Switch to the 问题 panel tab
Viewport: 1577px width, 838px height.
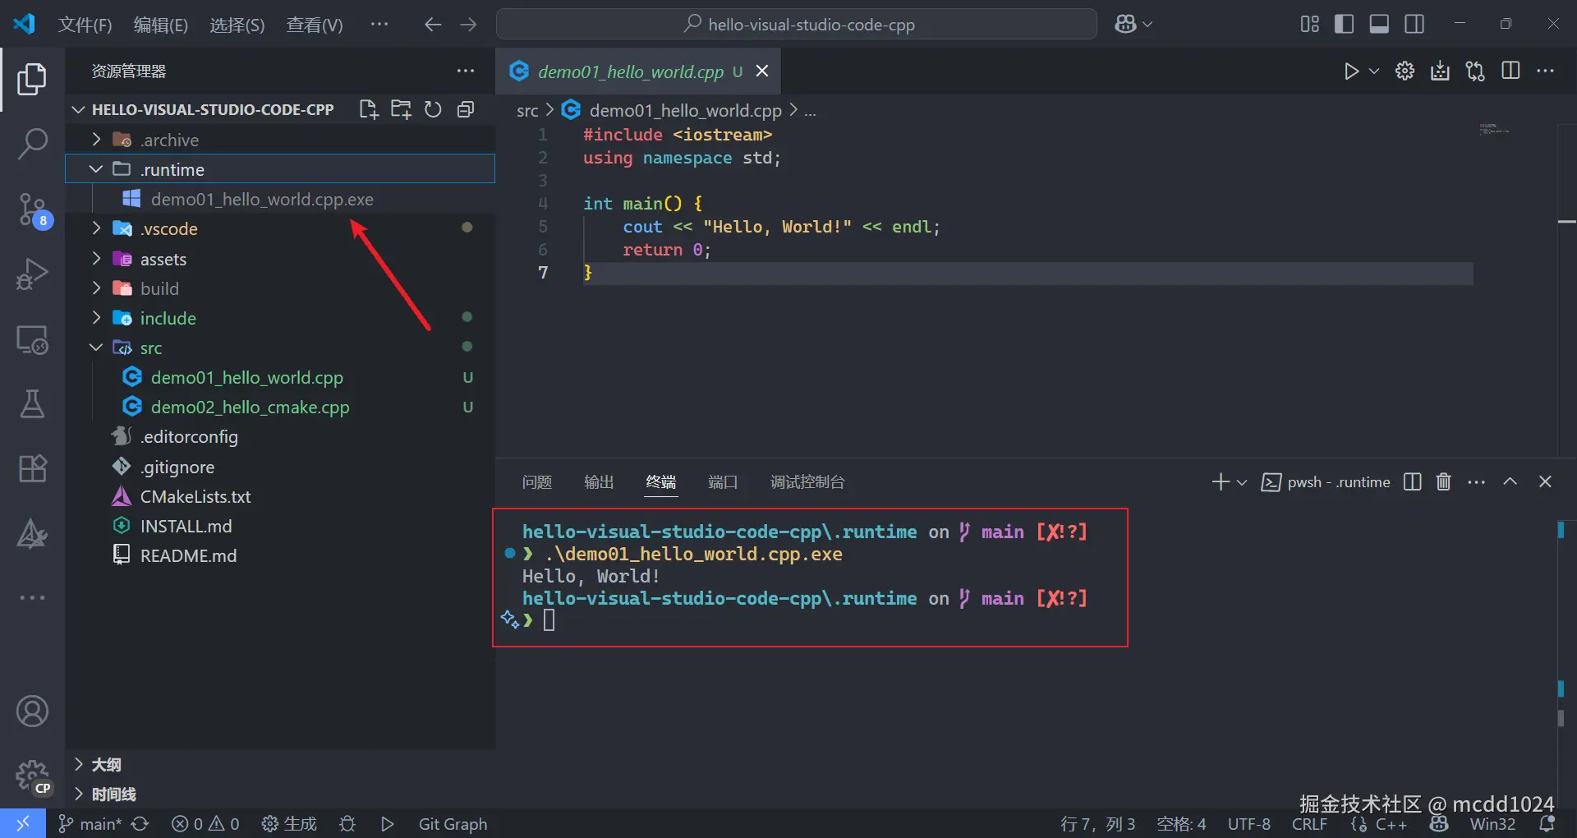click(537, 482)
